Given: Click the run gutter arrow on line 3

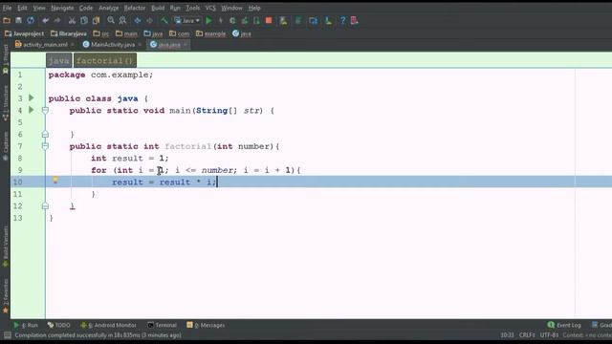Looking at the screenshot, I should (32, 97).
